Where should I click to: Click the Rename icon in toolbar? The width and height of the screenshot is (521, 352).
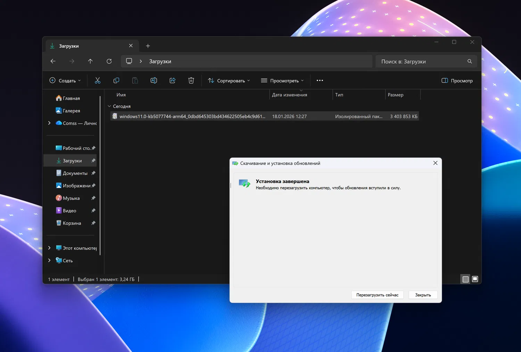pyautogui.click(x=154, y=80)
